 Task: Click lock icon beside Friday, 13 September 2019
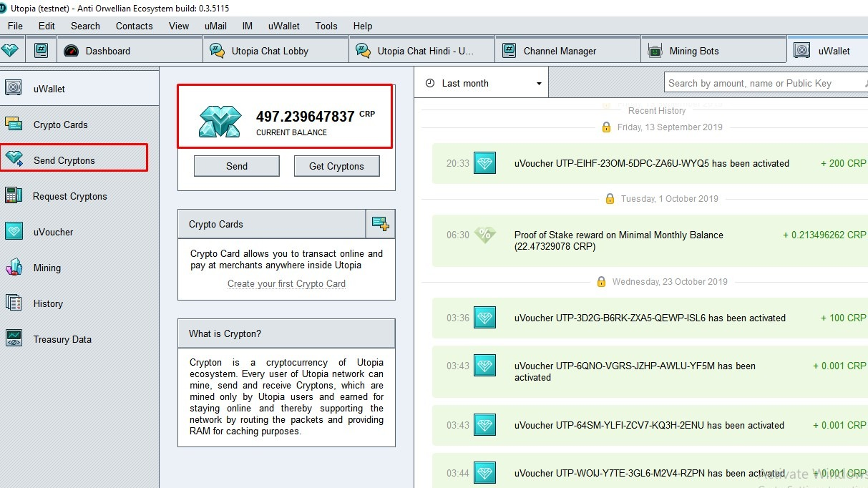pos(606,127)
